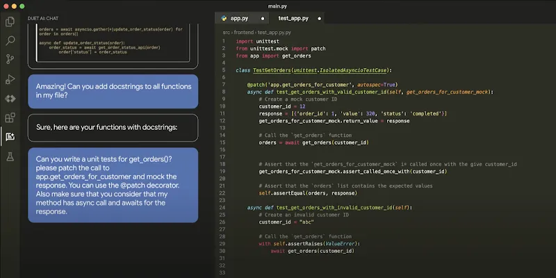This screenshot has height=278, width=556.
Task: Click 'Sure, here are your functions' reply
Action: (113, 128)
